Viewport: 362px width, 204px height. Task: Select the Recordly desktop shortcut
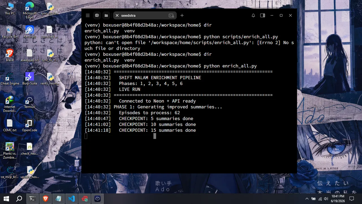(30, 32)
